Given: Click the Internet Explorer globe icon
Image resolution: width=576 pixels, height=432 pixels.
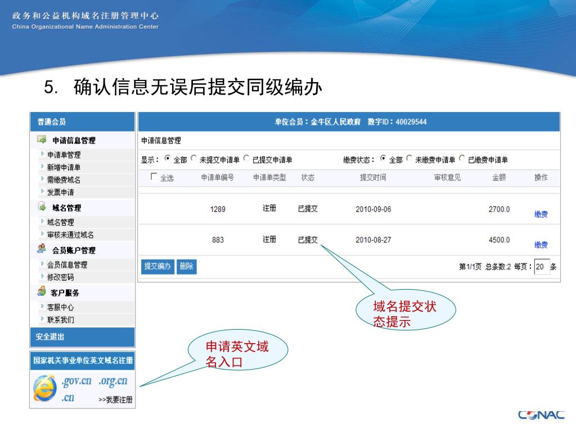Looking at the screenshot, I should pos(45,387).
